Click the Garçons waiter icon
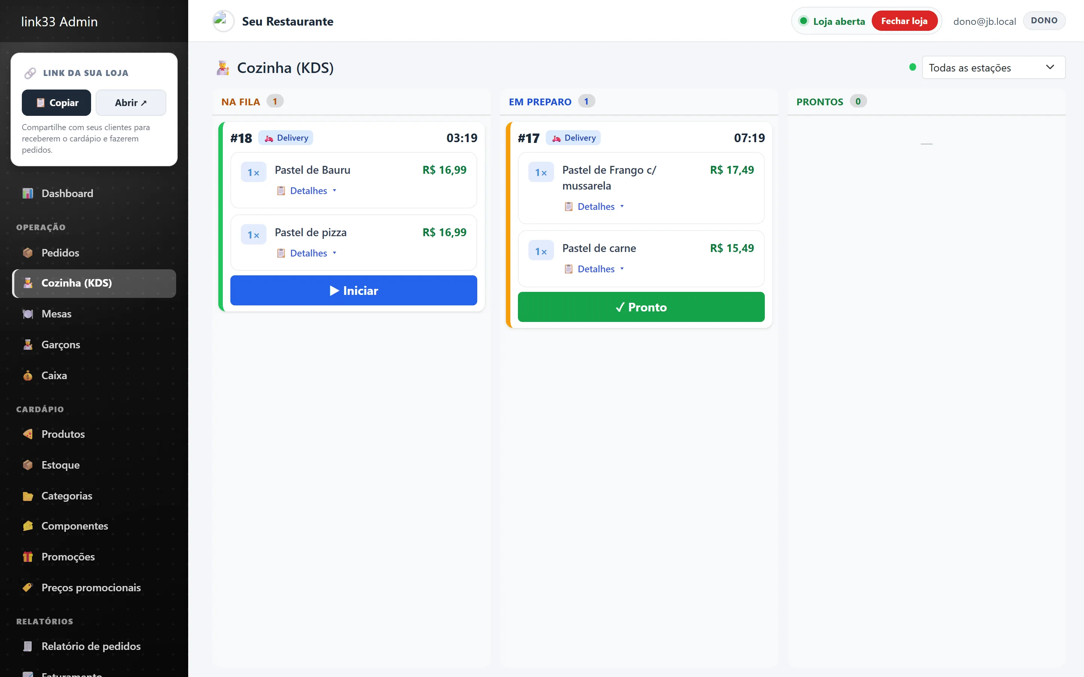Screen dimensions: 1084x677 28,345
